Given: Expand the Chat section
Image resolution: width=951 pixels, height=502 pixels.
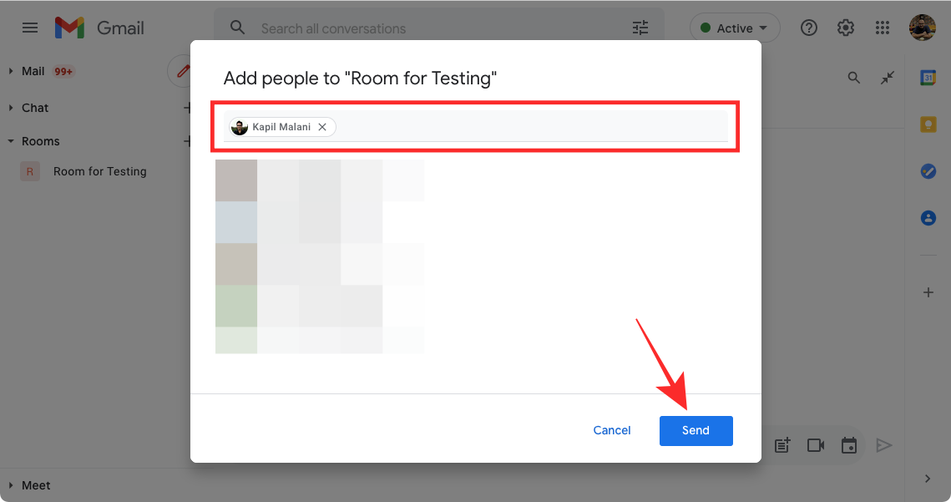Looking at the screenshot, I should click(11, 108).
